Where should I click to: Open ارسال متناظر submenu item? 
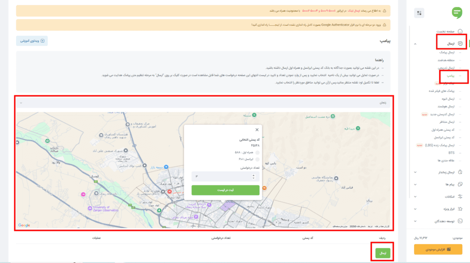(447, 122)
